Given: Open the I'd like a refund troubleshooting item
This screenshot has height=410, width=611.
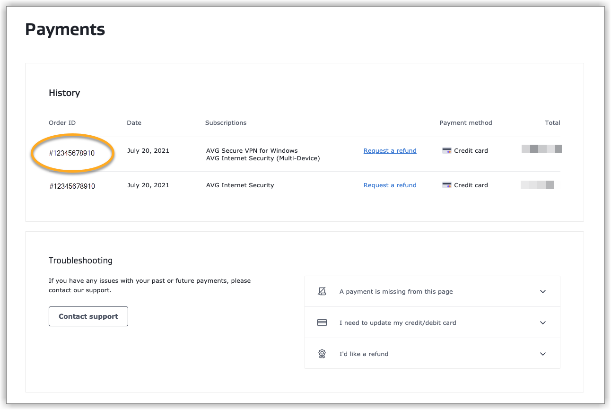Looking at the screenshot, I should (364, 354).
